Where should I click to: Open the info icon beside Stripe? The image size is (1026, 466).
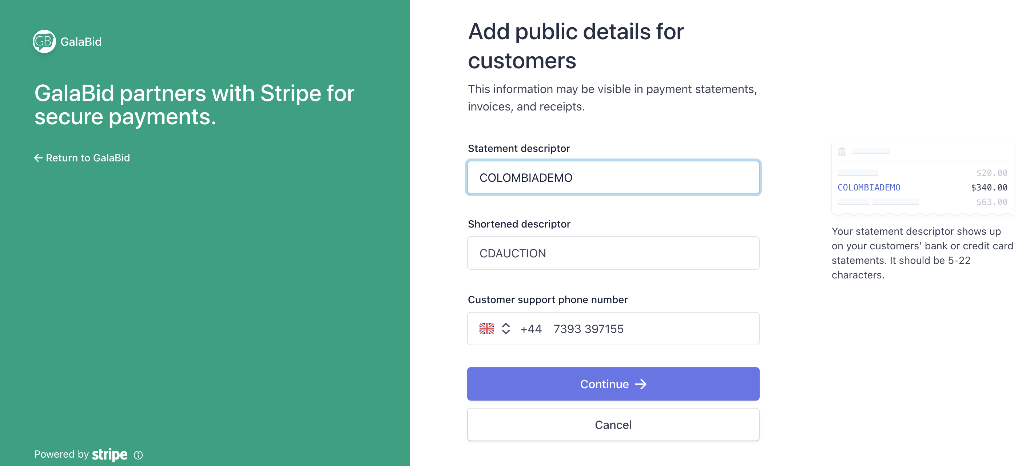[138, 455]
